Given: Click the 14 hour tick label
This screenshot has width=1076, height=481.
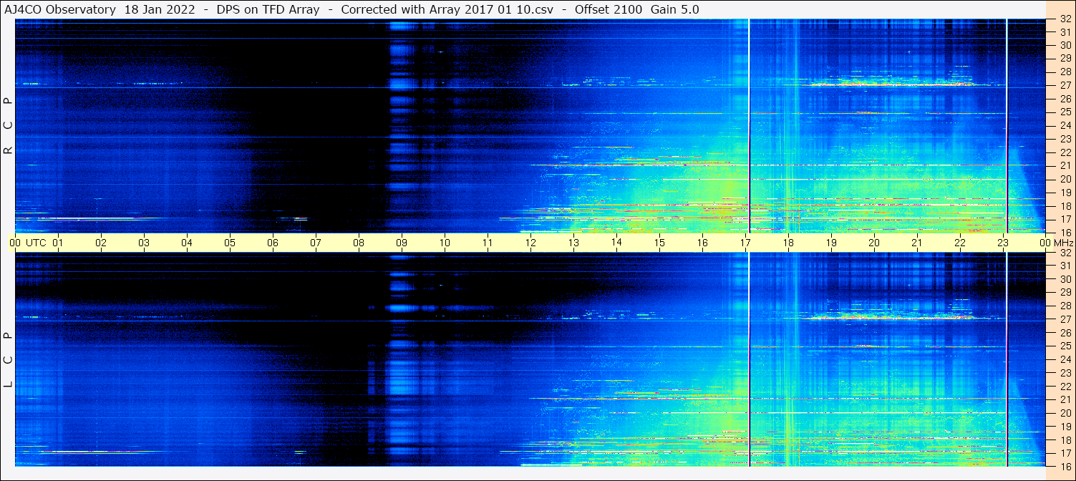Looking at the screenshot, I should coord(616,242).
